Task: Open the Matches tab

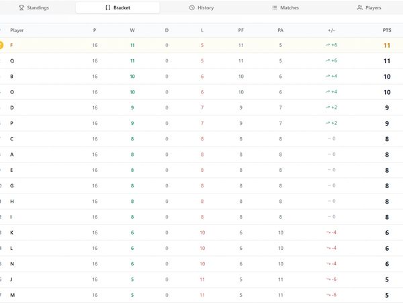Action: click(x=285, y=8)
